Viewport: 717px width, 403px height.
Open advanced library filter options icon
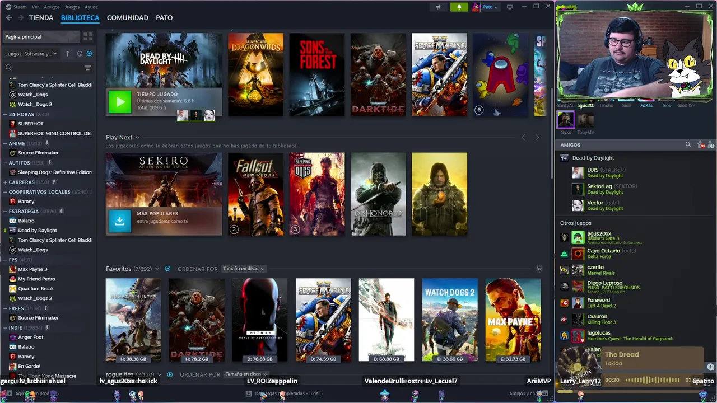pos(87,68)
